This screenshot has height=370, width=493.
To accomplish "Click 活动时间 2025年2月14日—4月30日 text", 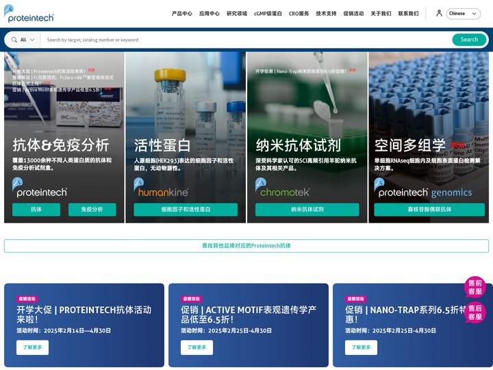I will (x=64, y=331).
